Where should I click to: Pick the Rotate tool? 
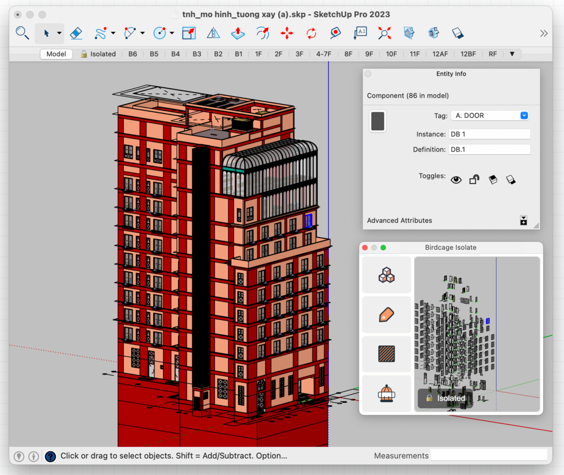coord(311,34)
